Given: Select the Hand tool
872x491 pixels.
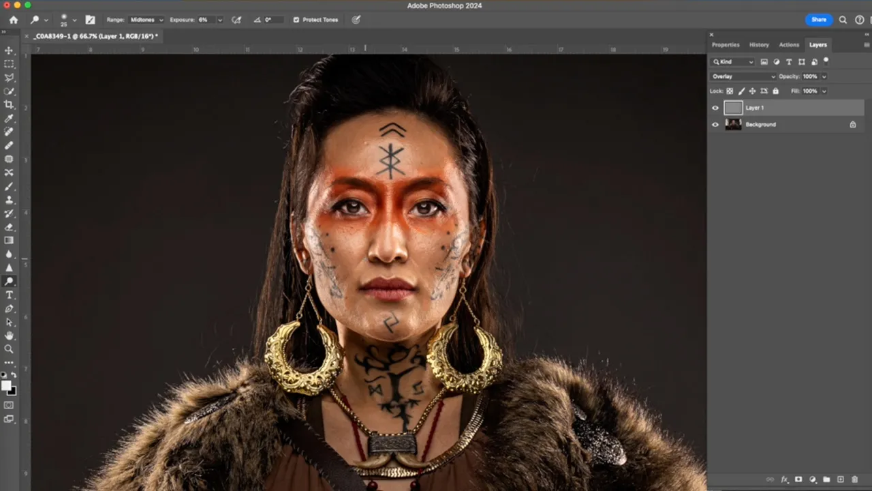Looking at the screenshot, I should [x=9, y=336].
